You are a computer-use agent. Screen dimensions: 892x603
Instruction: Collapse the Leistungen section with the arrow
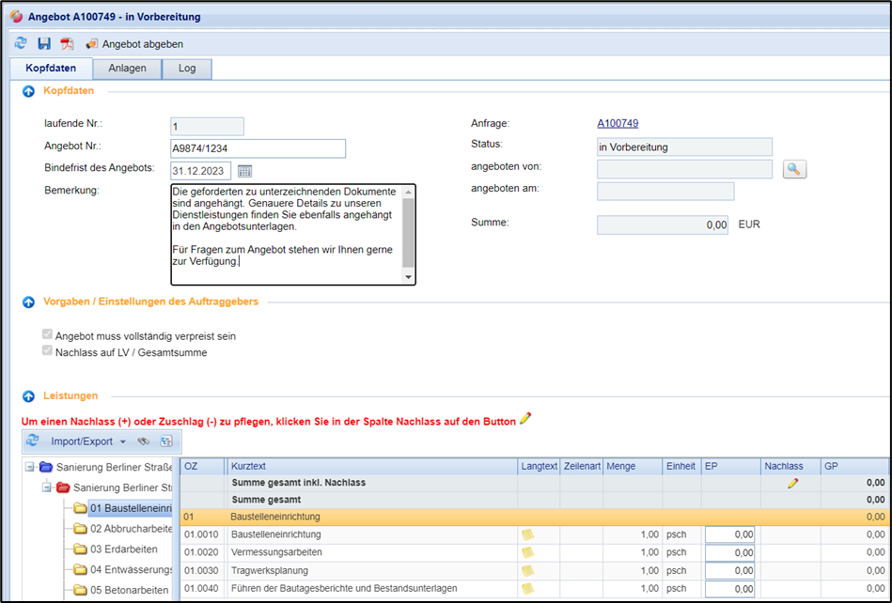(x=29, y=397)
